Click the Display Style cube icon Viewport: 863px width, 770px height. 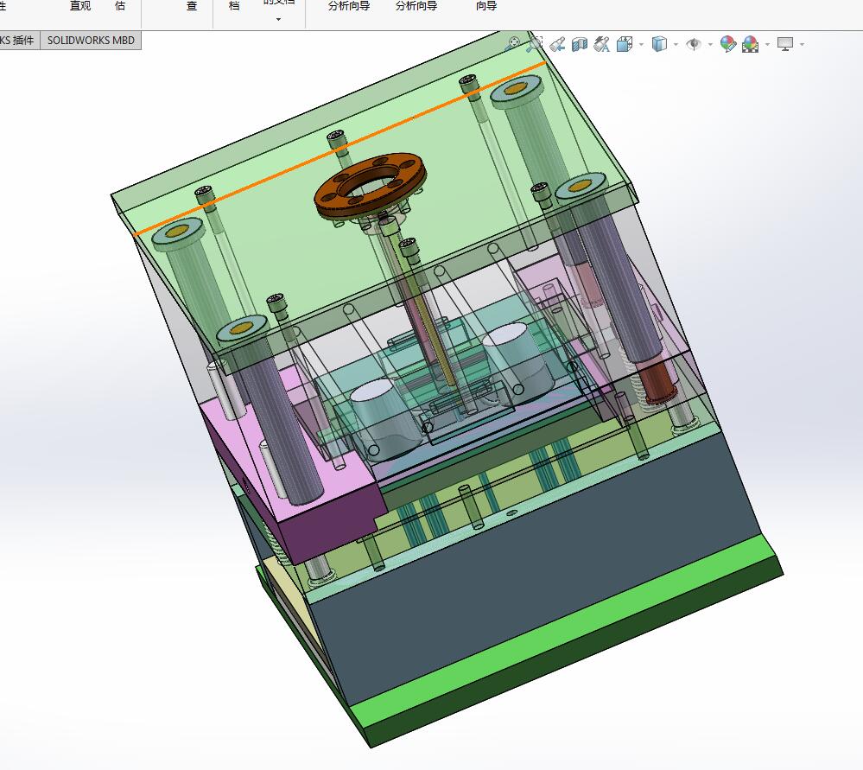[659, 43]
